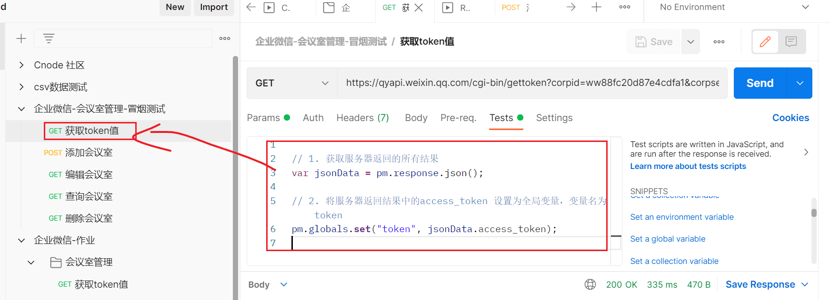Click the 企业微信-会议室管理-冒烟测试 breadcrumb
This screenshot has height=300, width=830.
[x=321, y=42]
